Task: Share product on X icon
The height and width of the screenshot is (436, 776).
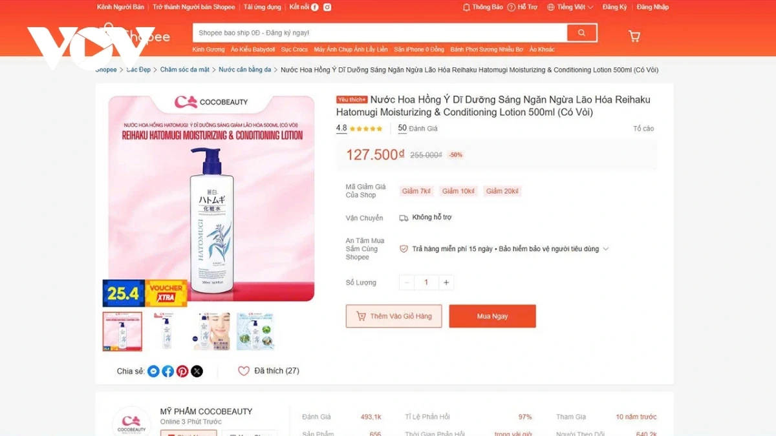Action: pos(197,371)
